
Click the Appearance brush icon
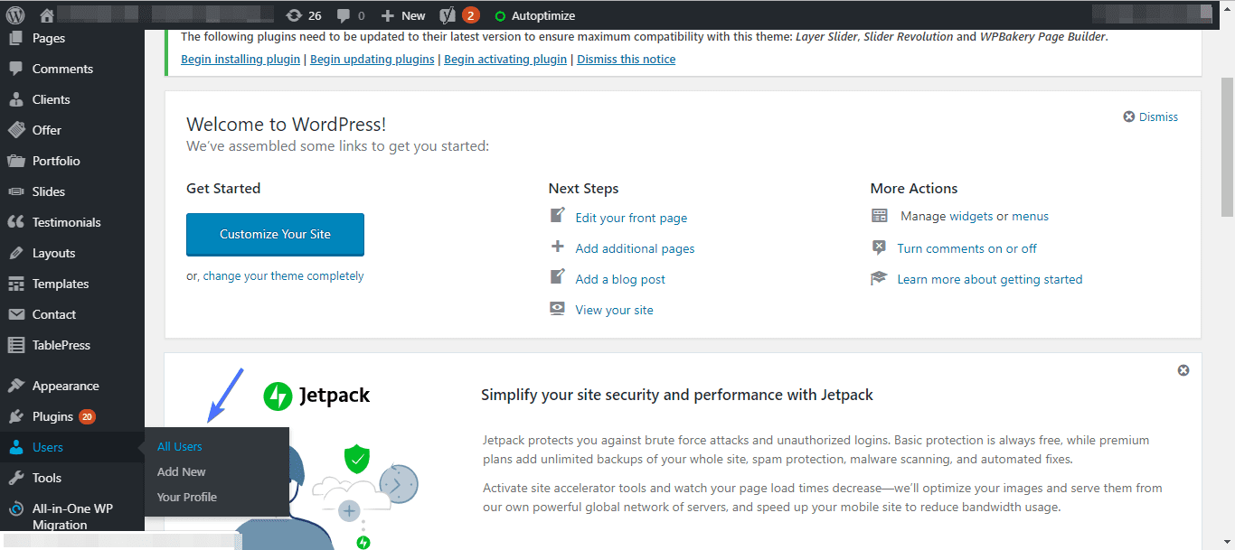click(x=16, y=386)
